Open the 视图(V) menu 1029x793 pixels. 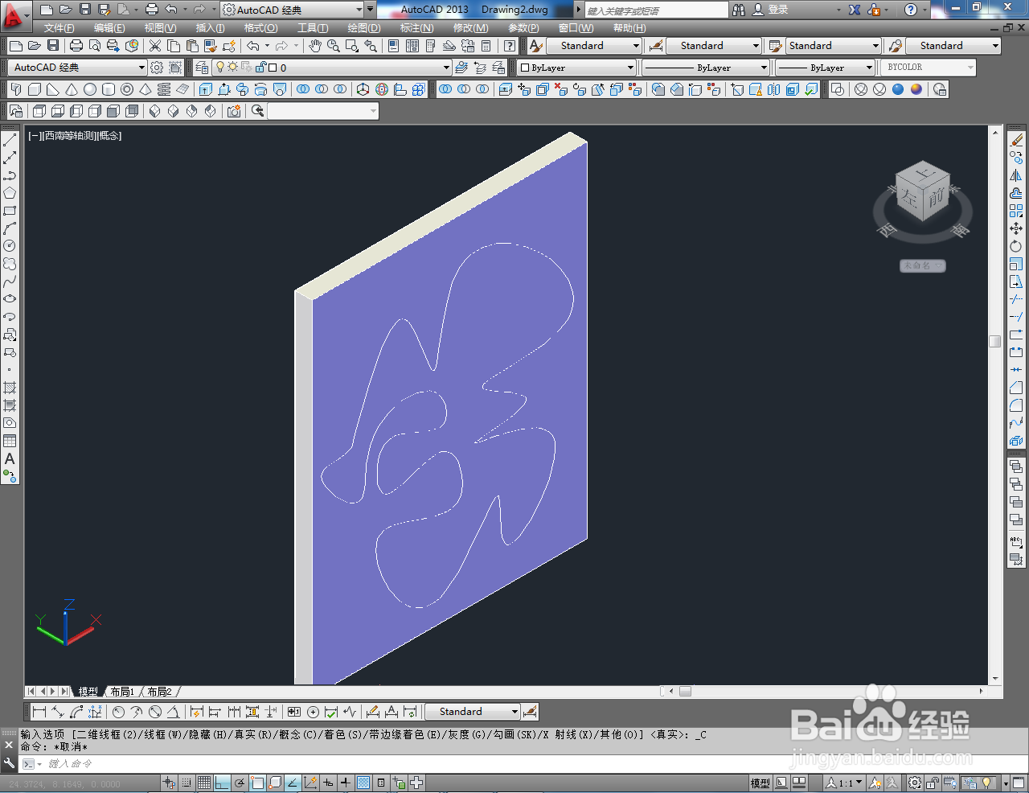(160, 28)
